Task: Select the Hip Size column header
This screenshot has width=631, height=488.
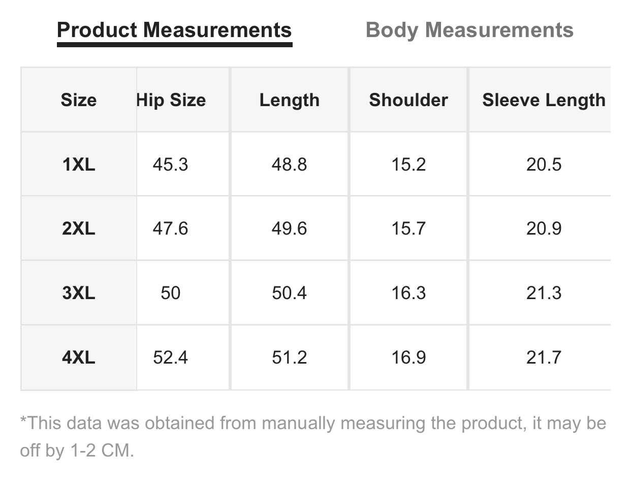Action: 171,100
